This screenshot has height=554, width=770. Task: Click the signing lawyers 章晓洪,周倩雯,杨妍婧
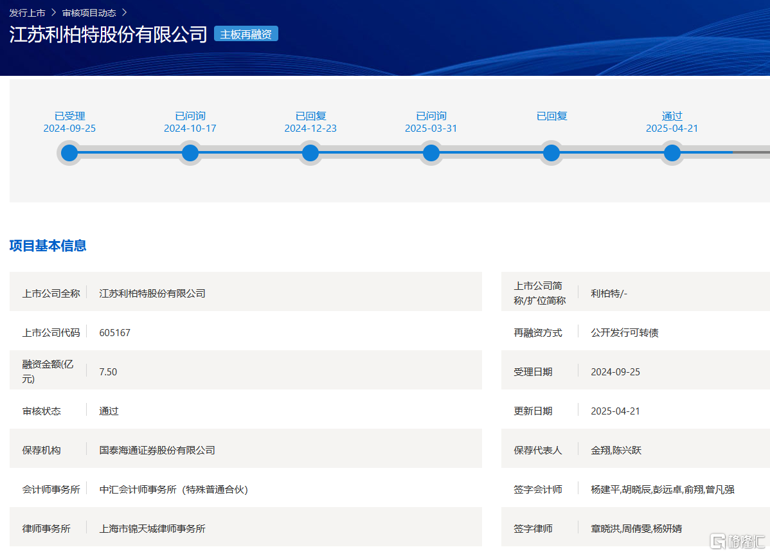[636, 529]
